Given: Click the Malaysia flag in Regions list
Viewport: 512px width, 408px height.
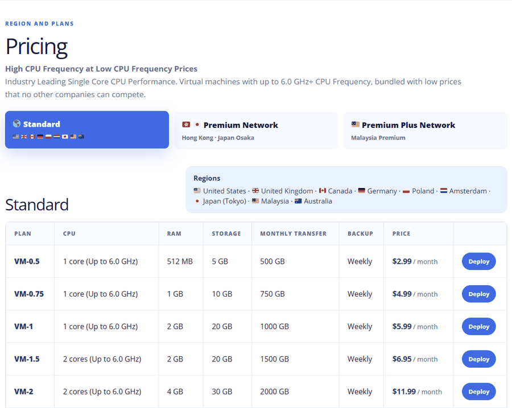Looking at the screenshot, I should point(255,201).
